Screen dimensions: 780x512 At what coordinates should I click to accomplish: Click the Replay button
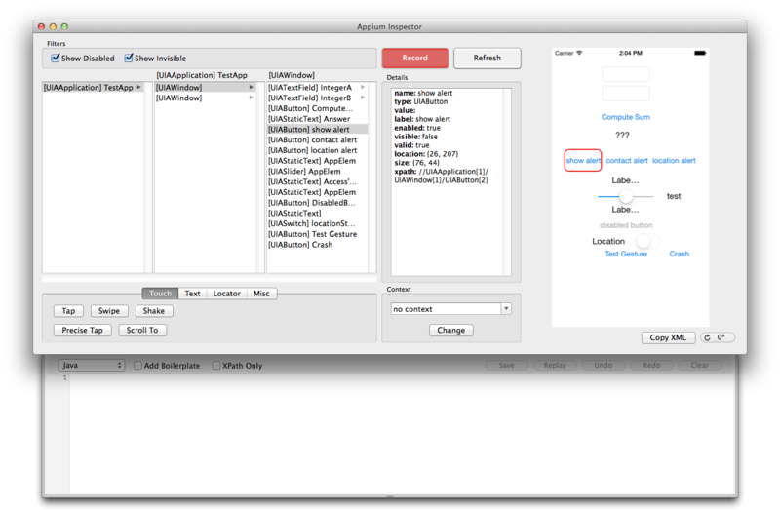tap(555, 365)
